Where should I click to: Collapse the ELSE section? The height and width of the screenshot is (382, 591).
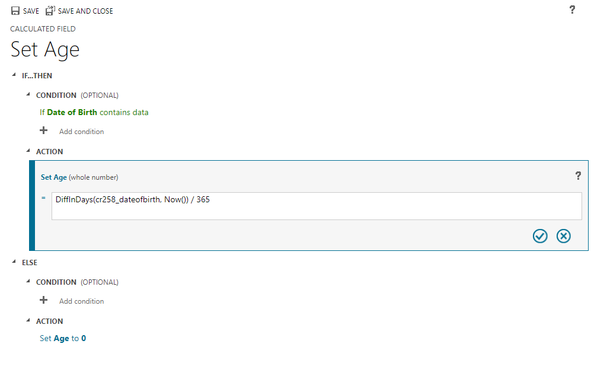point(14,262)
